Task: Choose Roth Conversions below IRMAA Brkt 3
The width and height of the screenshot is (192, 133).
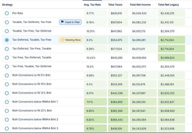Action: point(7,128)
